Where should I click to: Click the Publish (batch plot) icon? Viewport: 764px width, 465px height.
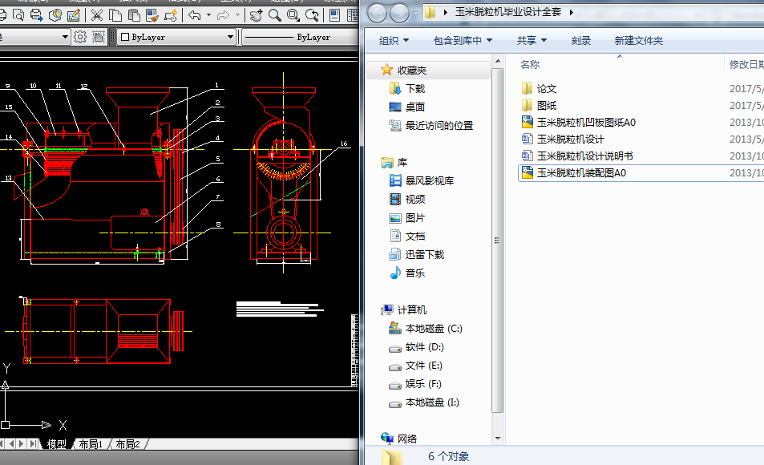37,15
